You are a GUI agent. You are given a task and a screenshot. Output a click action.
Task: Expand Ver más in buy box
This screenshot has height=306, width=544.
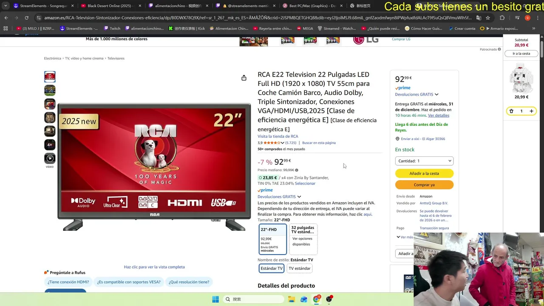click(x=405, y=237)
